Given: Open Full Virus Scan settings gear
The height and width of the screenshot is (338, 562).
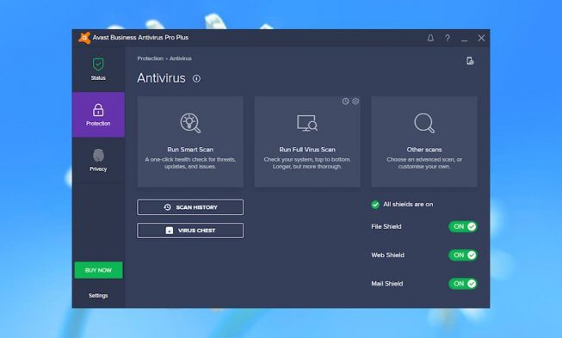Looking at the screenshot, I should coord(355,101).
